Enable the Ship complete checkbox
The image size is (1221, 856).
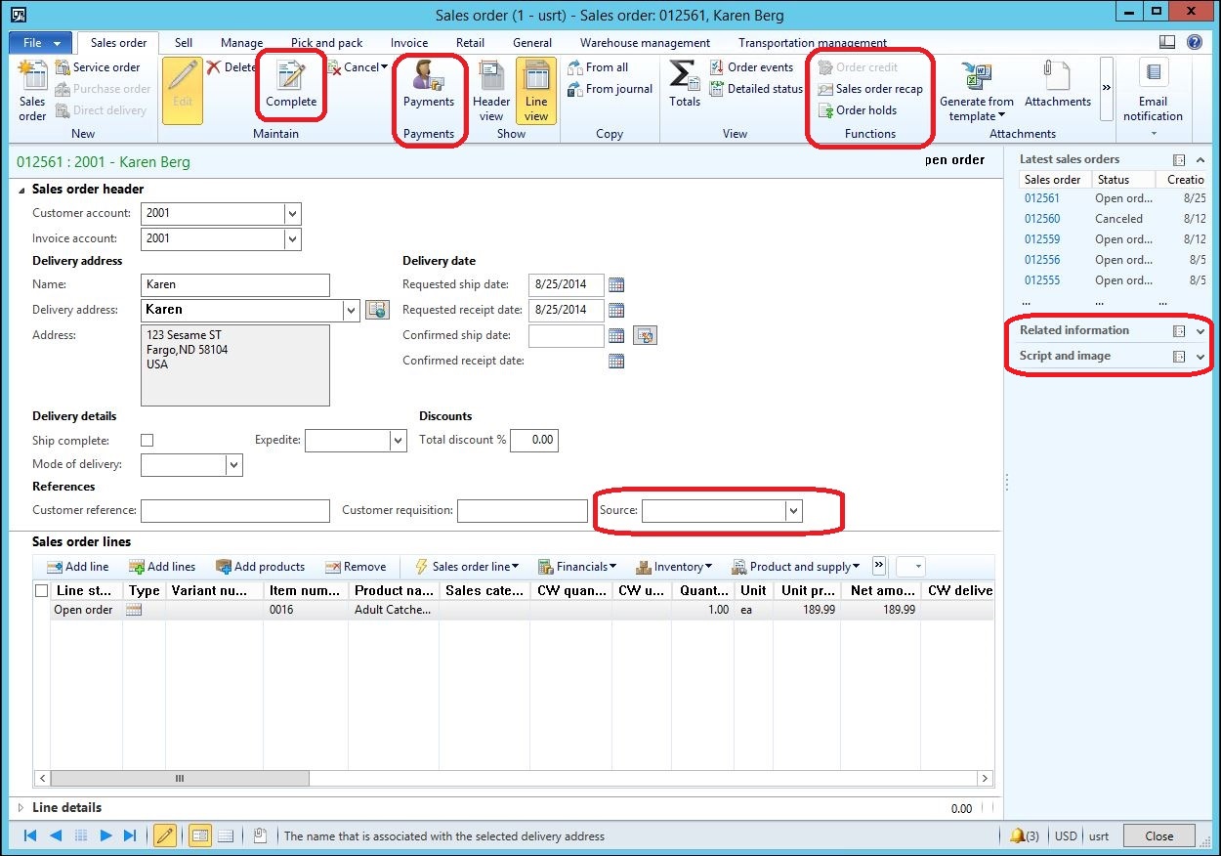coord(147,441)
